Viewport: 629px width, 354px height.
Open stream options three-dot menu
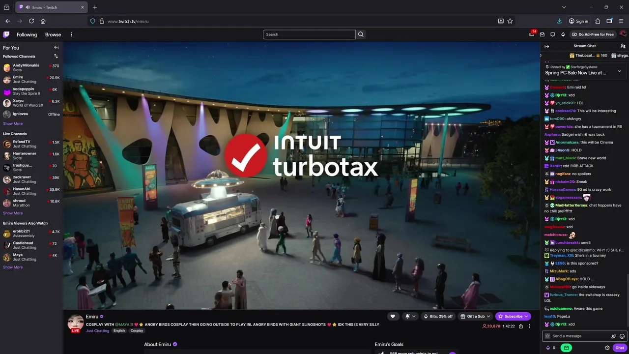[529, 326]
